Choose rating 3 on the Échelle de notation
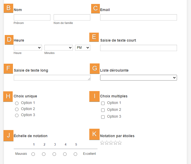Screen dimensions: 191x164 (54, 154)
